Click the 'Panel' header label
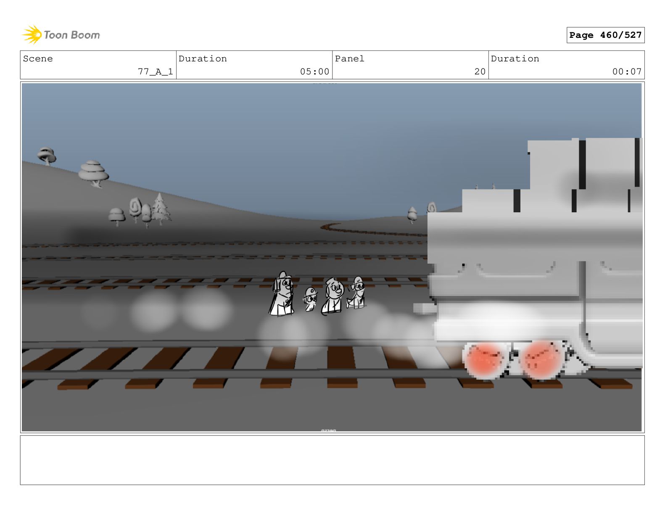The image size is (665, 515). pyautogui.click(x=349, y=59)
